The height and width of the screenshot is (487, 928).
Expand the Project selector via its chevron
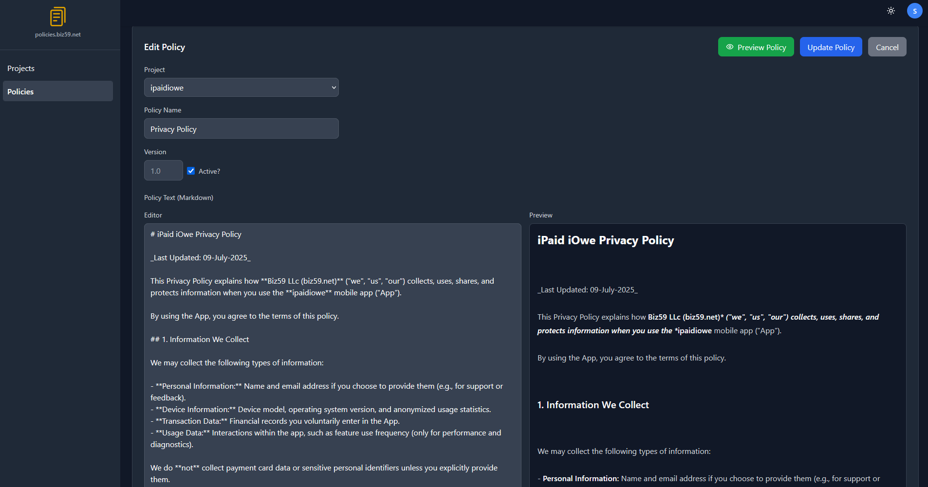pyautogui.click(x=333, y=87)
